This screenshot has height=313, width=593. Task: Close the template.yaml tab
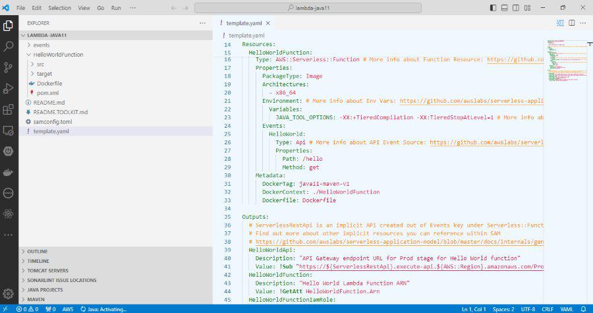[x=268, y=23]
